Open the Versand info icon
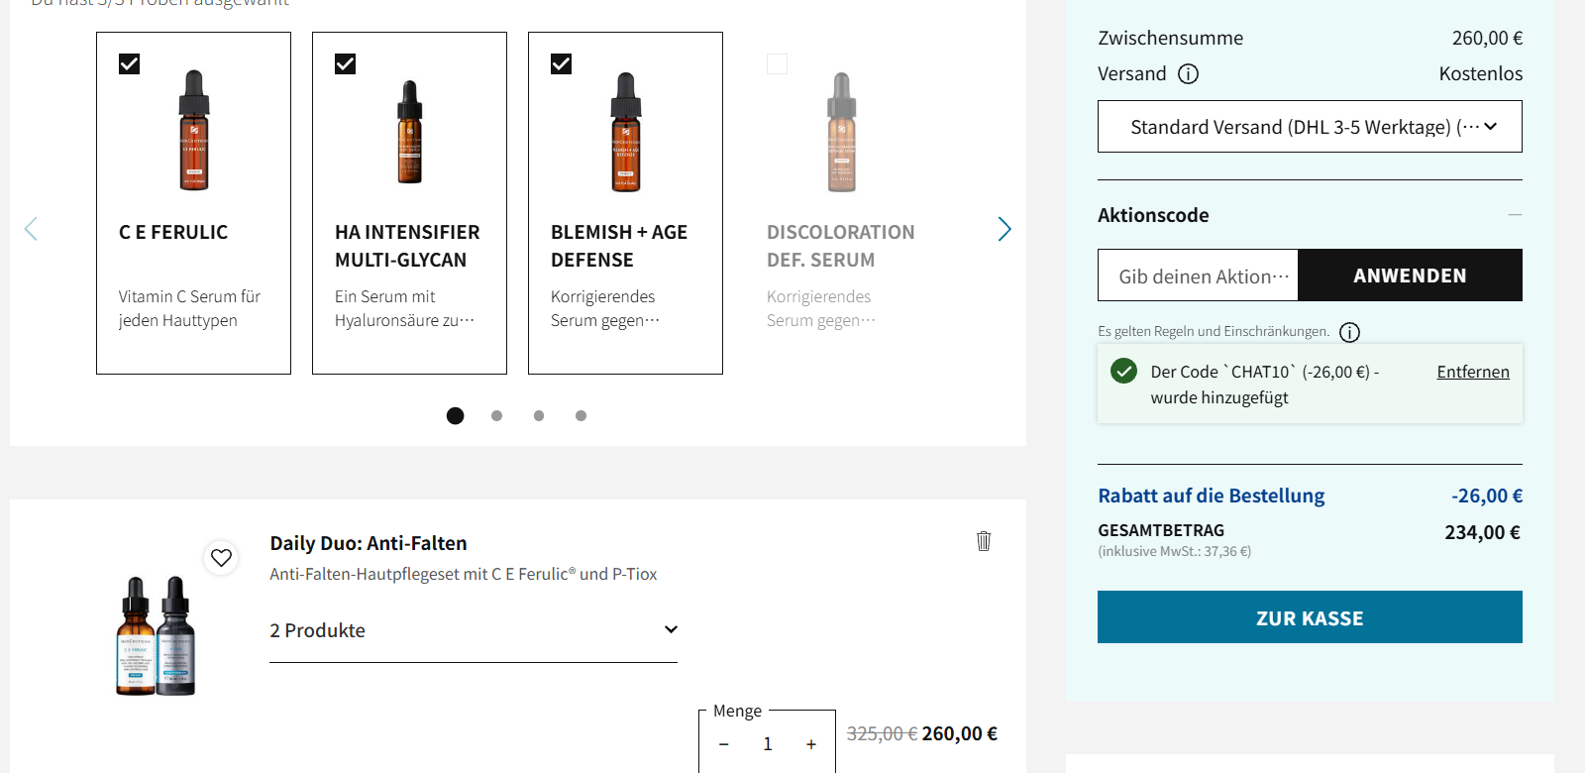The image size is (1585, 773). (1188, 74)
